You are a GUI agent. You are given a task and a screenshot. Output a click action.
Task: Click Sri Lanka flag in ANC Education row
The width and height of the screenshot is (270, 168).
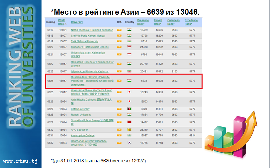point(129,129)
